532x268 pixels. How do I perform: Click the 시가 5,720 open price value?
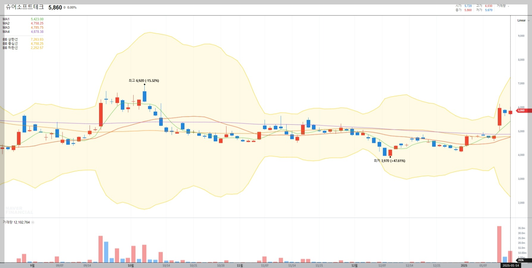click(x=468, y=6)
